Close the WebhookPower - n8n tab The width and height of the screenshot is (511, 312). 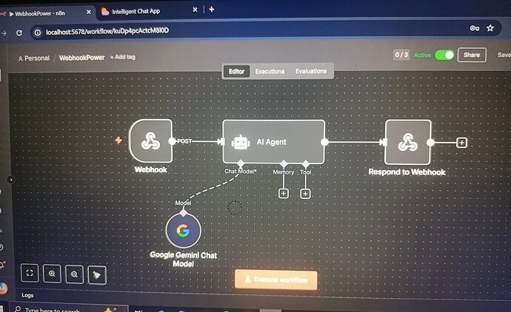89,12
